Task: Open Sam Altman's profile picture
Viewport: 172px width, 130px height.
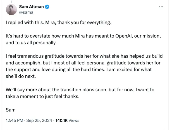Action: [11, 10]
